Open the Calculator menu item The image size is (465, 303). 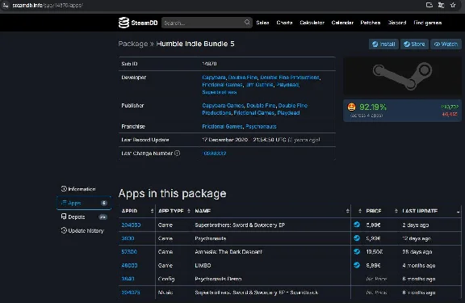click(312, 23)
